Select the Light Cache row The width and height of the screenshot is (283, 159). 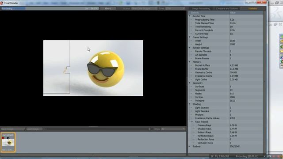coord(226,79)
